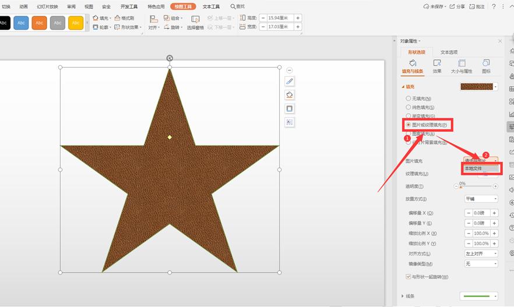
Task: Click the 分享 (Share) button at top right
Action: [458, 6]
